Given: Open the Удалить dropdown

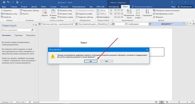Looking at the screenshot, I should pos(44,14).
